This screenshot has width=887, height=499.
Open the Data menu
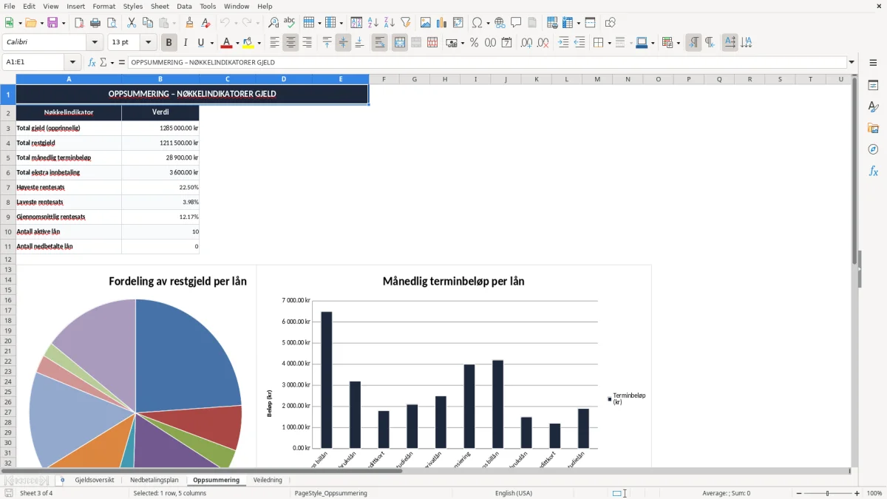point(184,6)
